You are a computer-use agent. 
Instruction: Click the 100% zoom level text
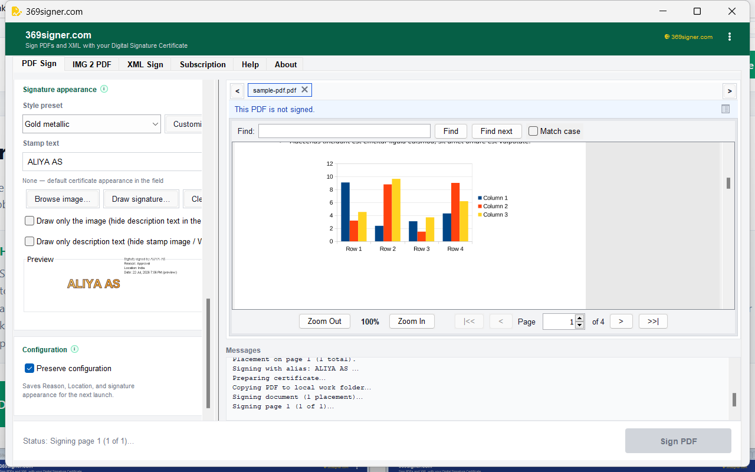pyautogui.click(x=370, y=322)
